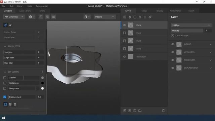
Task: Switch to the Local Library tab
Action: (x=25, y=11)
